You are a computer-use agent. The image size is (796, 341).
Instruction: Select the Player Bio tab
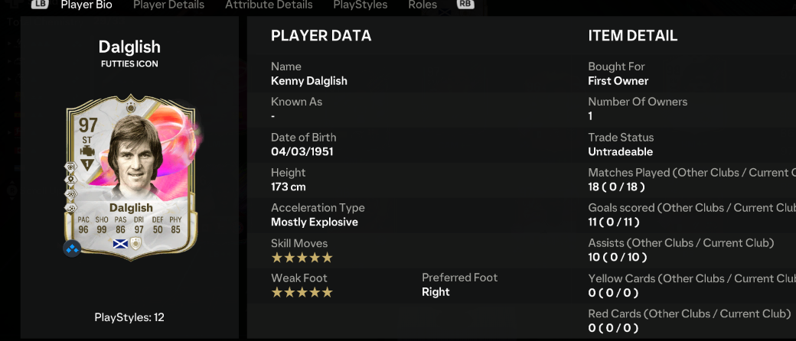(x=86, y=5)
